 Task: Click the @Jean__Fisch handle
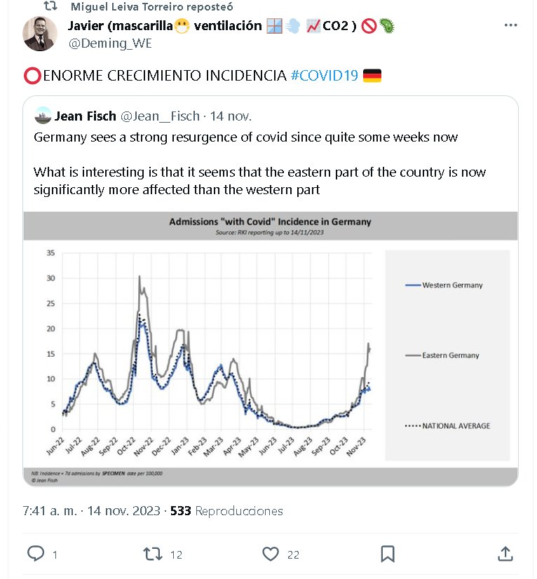(x=161, y=116)
